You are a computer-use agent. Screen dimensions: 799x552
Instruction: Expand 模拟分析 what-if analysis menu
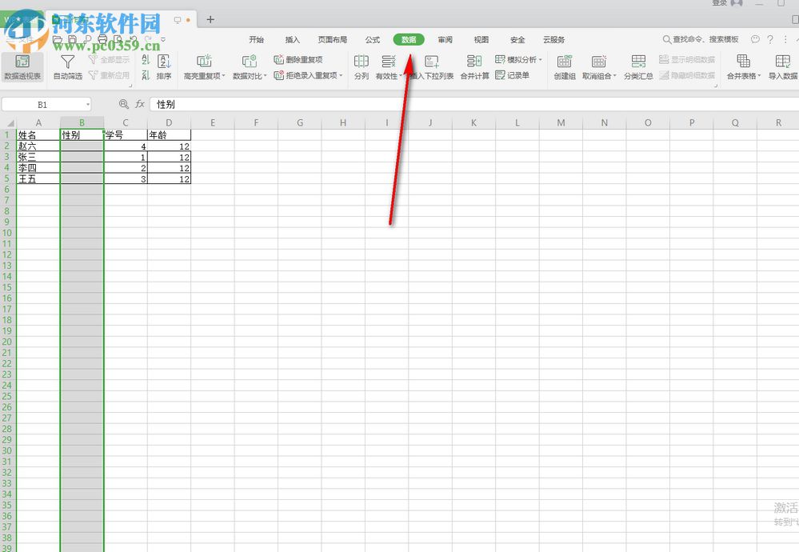(518, 60)
